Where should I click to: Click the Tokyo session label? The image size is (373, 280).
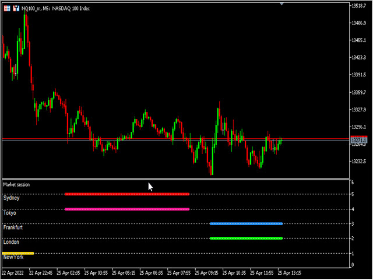coord(10,213)
